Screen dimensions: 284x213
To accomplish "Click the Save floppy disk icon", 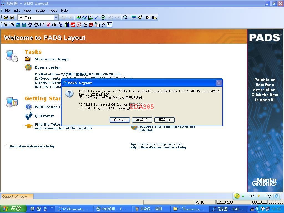I will (12, 17).
